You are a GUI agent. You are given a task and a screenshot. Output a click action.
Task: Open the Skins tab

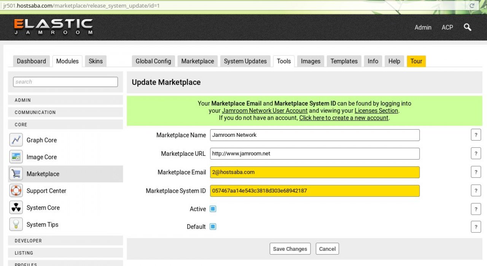point(95,61)
